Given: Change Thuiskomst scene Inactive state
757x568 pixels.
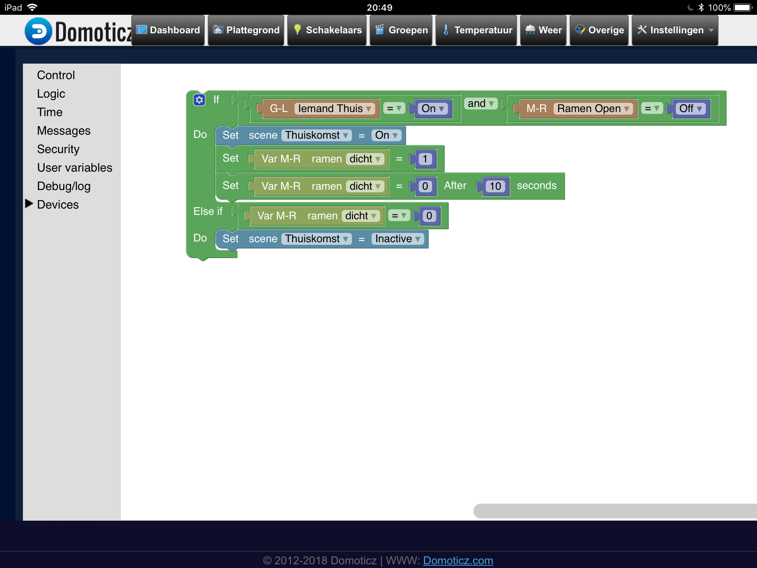Looking at the screenshot, I should click(397, 239).
